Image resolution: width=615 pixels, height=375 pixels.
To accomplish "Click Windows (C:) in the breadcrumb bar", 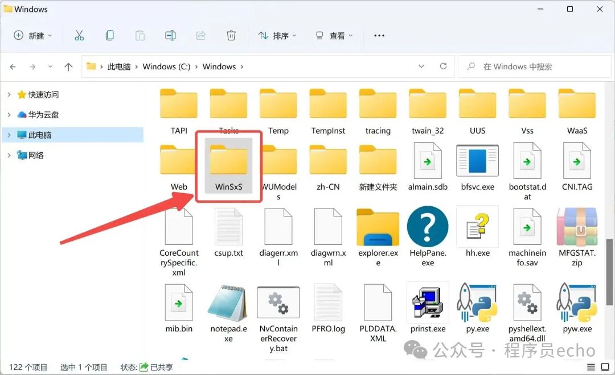I will click(x=166, y=66).
